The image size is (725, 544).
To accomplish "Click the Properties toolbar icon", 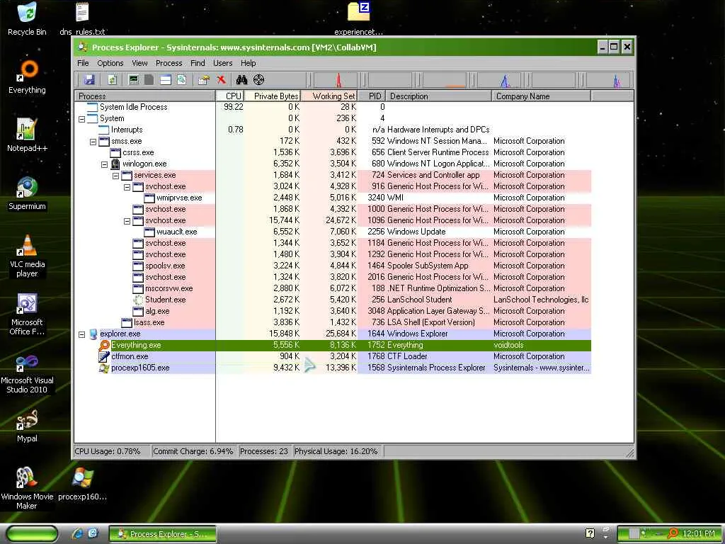I will click(203, 79).
